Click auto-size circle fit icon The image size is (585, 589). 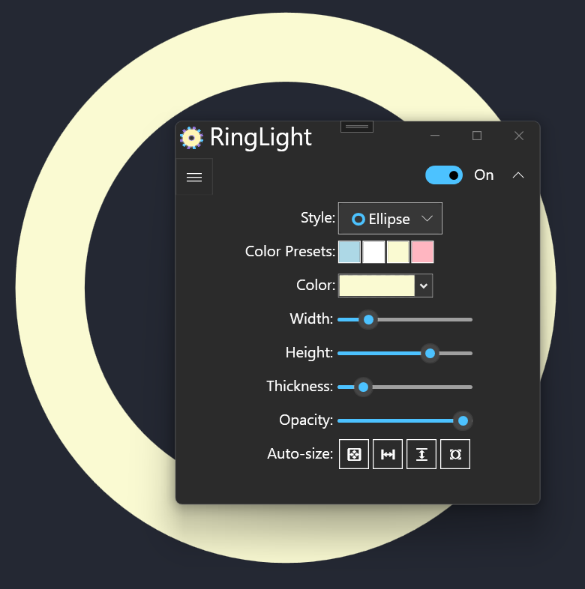[455, 454]
